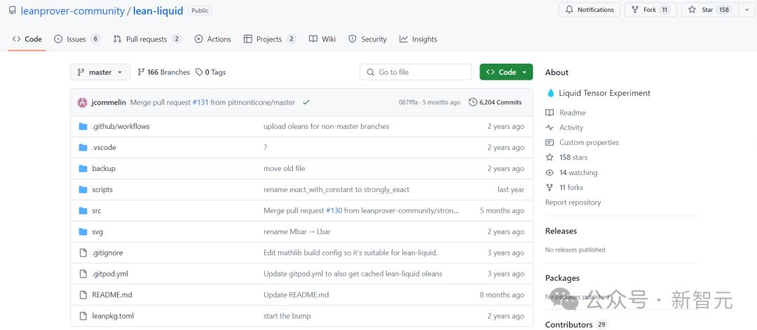Click the Activity pulse icon
757x330 pixels.
coord(550,128)
